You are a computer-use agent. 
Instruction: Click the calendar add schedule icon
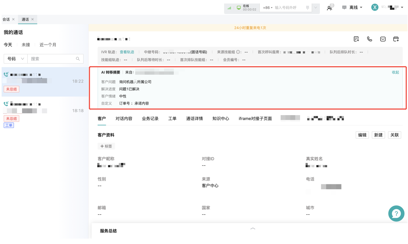396,39
